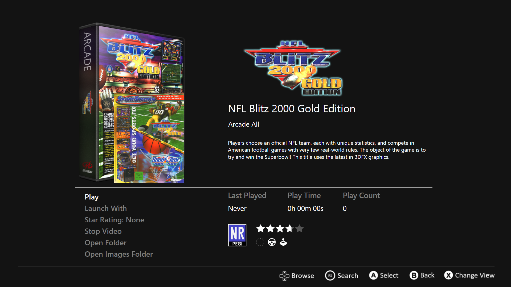This screenshot has width=511, height=287.
Task: Click the D-pad Browse icon
Action: pos(284,276)
